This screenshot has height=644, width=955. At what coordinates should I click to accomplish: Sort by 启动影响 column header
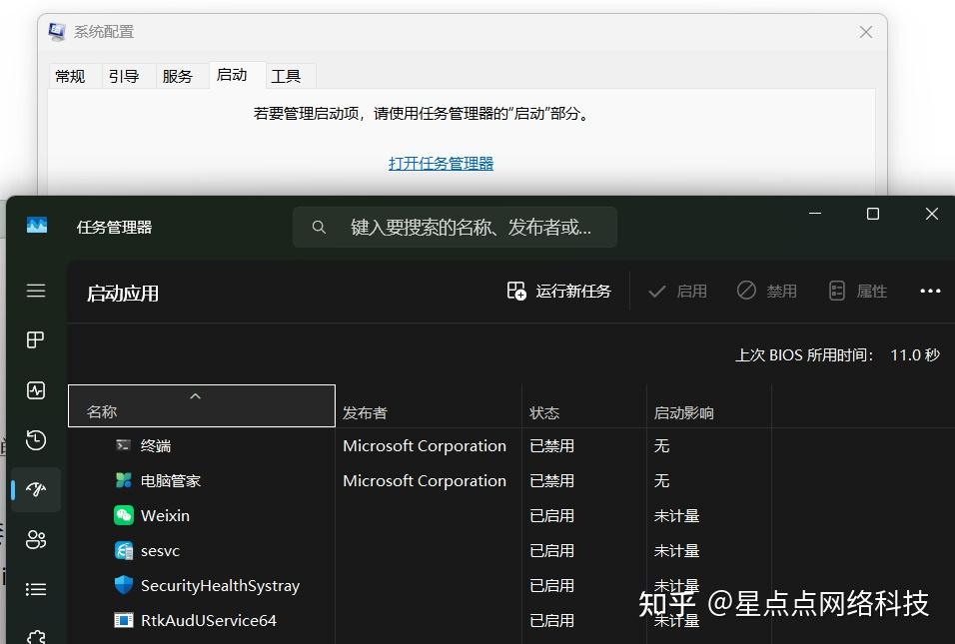click(x=709, y=406)
